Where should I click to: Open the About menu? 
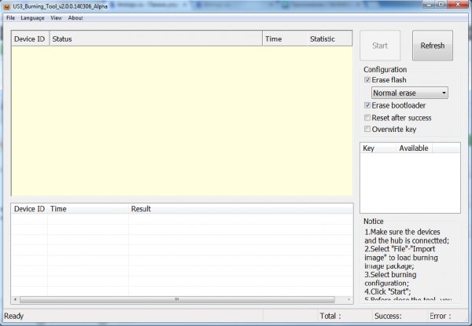coord(76,18)
